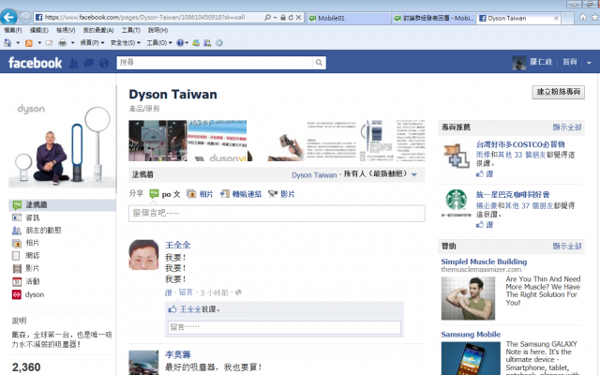The width and height of the screenshot is (600, 375).
Task: Open the address bar search dropdown arrow
Action: pos(275,18)
